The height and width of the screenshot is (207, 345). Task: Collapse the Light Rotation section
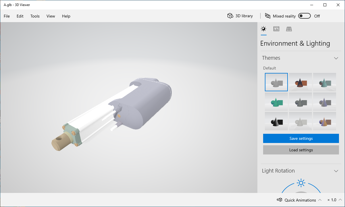pos(336,171)
